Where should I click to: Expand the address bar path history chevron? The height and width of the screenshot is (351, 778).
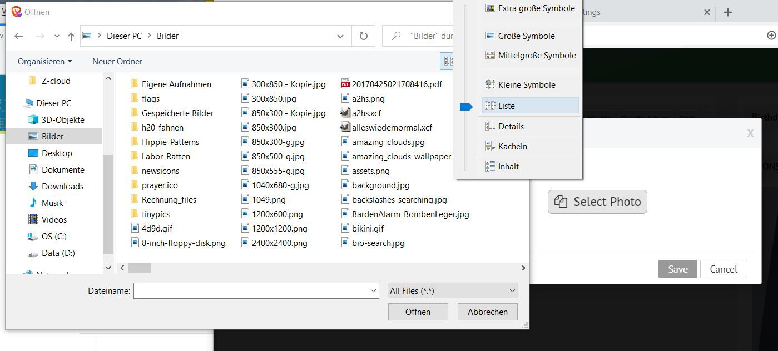[340, 36]
